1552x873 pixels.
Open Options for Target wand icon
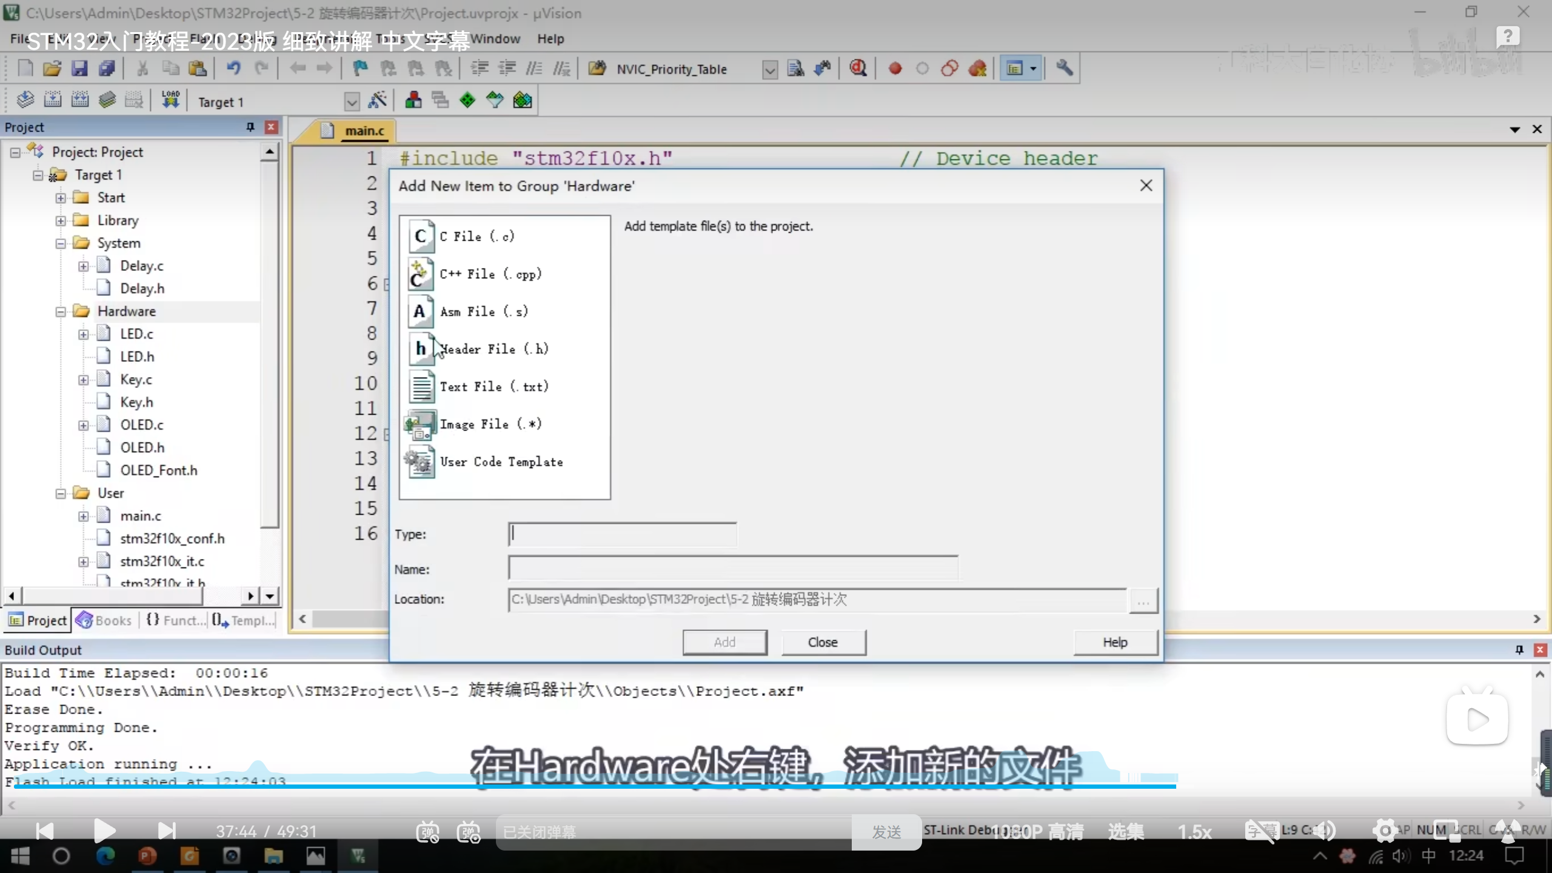pyautogui.click(x=377, y=101)
